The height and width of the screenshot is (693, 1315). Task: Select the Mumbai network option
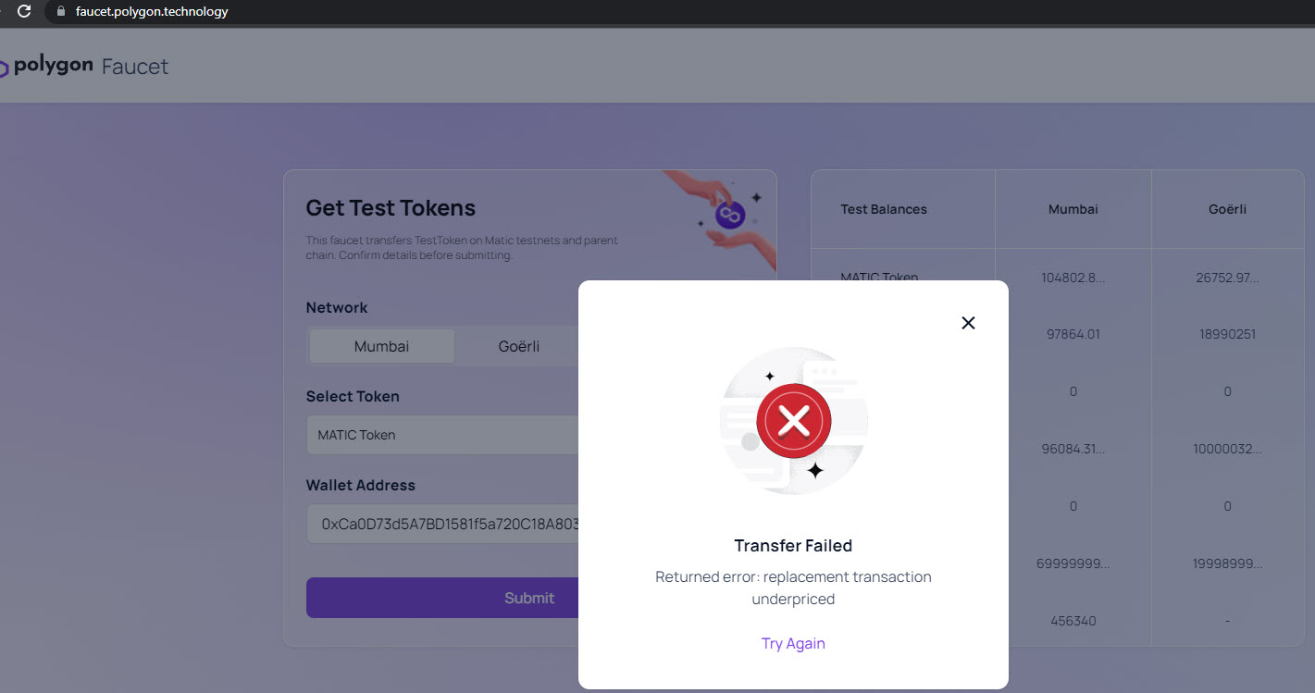pyautogui.click(x=381, y=346)
